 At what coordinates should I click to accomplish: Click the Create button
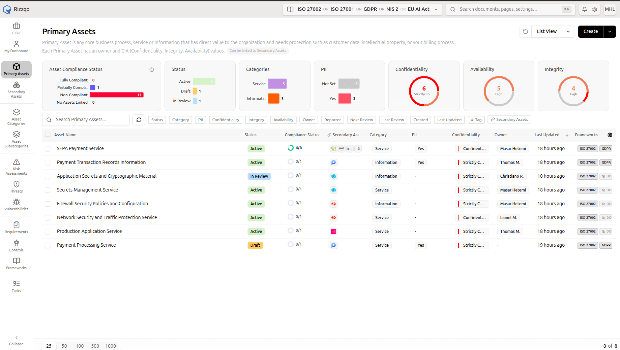tap(591, 32)
